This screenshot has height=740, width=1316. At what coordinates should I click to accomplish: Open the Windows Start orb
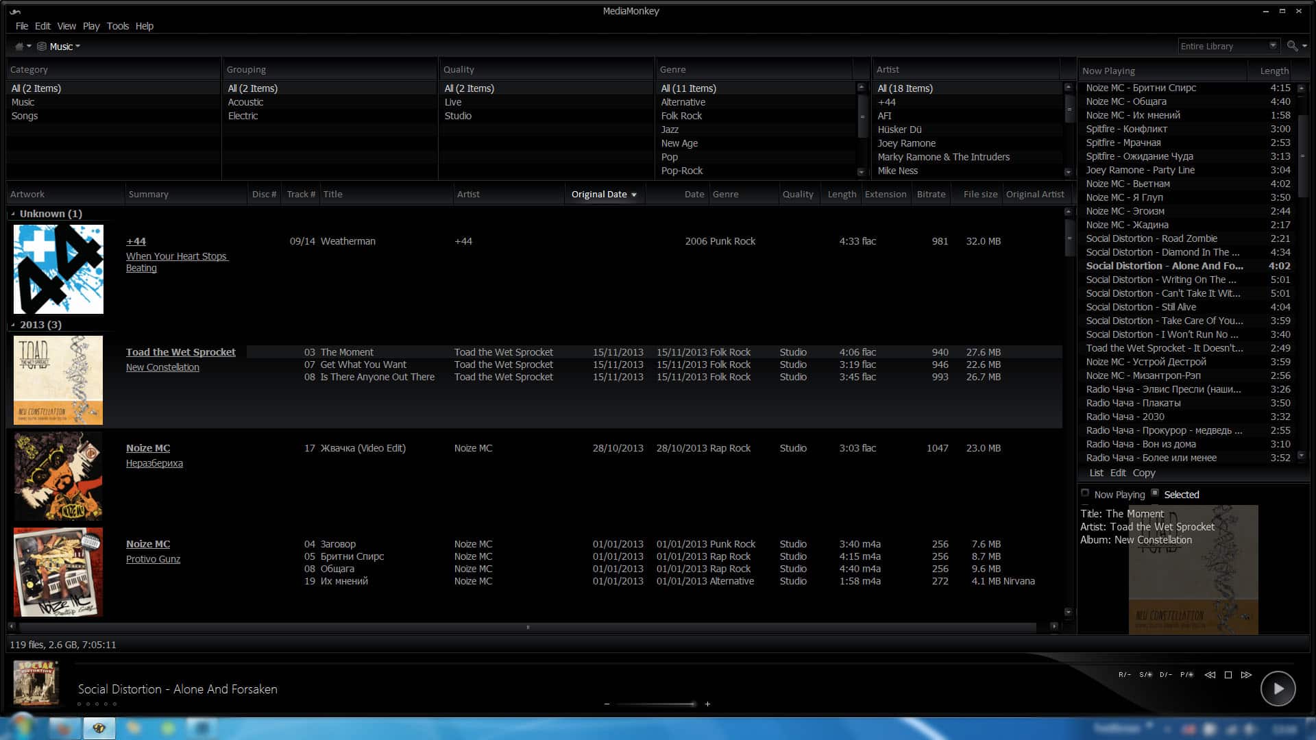click(x=22, y=726)
